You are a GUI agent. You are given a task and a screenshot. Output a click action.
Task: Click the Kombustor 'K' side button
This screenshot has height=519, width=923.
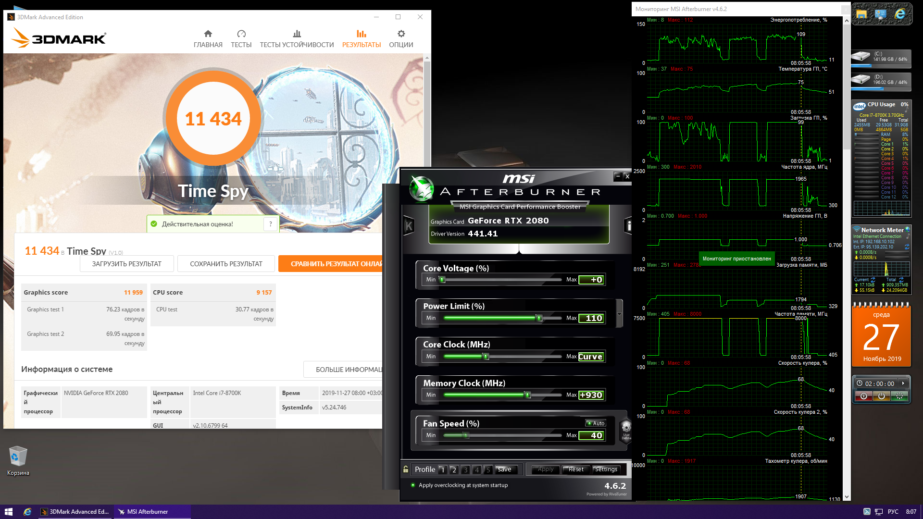pos(409,225)
